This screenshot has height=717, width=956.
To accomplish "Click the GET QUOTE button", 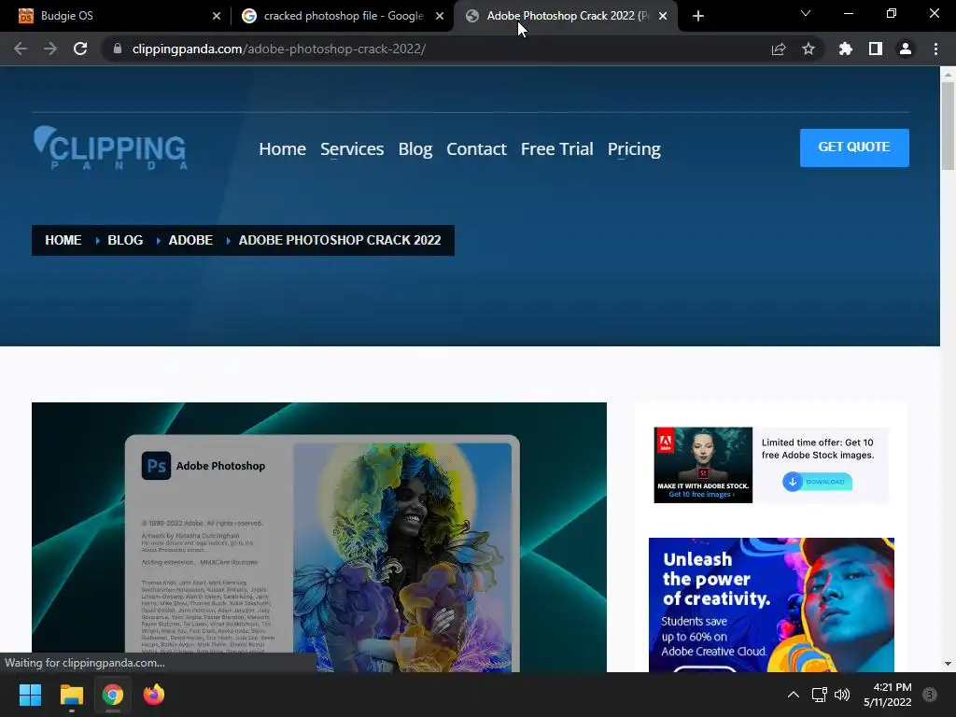I will click(854, 148).
